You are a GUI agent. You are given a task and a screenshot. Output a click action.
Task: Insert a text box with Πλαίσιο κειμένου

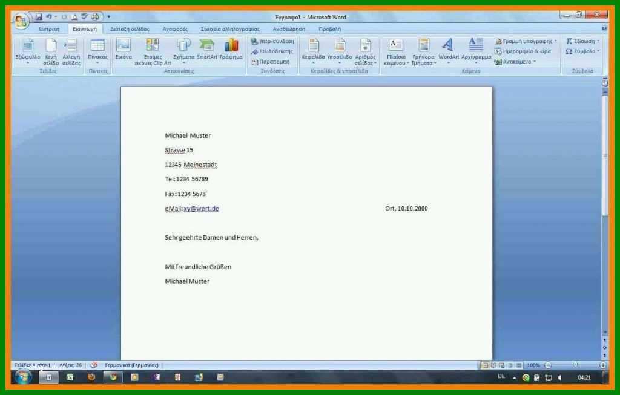click(396, 51)
